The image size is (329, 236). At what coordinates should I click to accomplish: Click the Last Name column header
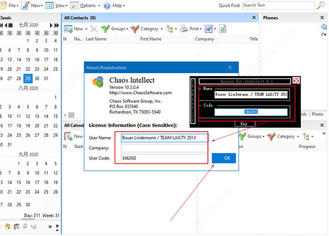(x=96, y=39)
